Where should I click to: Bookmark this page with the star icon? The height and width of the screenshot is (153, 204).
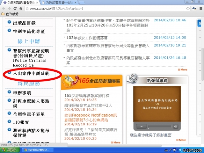pyautogui.click(x=188, y=9)
